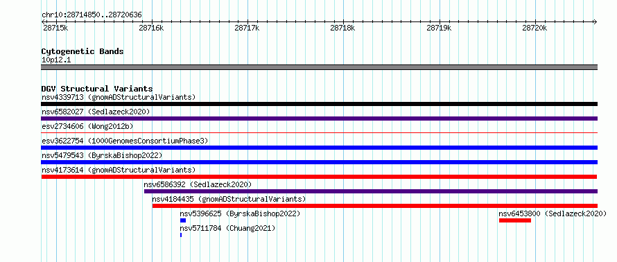
Task: Open variant label esv3622754 (1000GenomesConsortiumPhase3)
Action: point(125,141)
